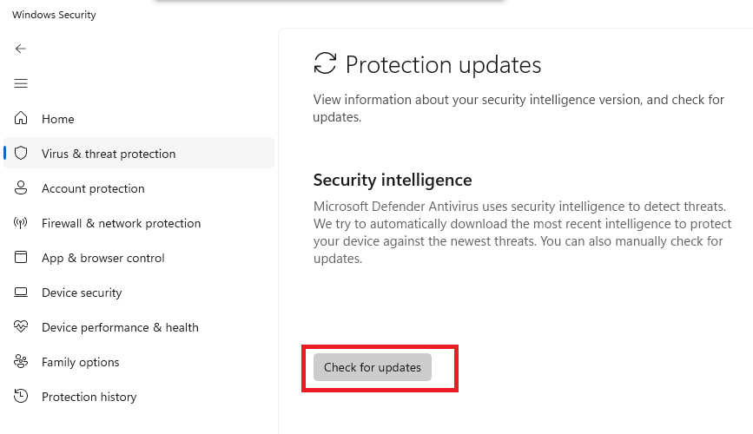Click the Firewall antenna icon
753x434 pixels.
tap(21, 223)
